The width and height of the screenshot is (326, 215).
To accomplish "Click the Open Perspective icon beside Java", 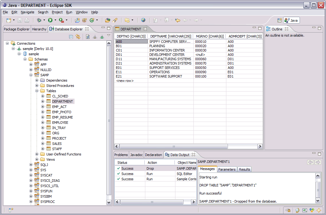I will (279, 20).
